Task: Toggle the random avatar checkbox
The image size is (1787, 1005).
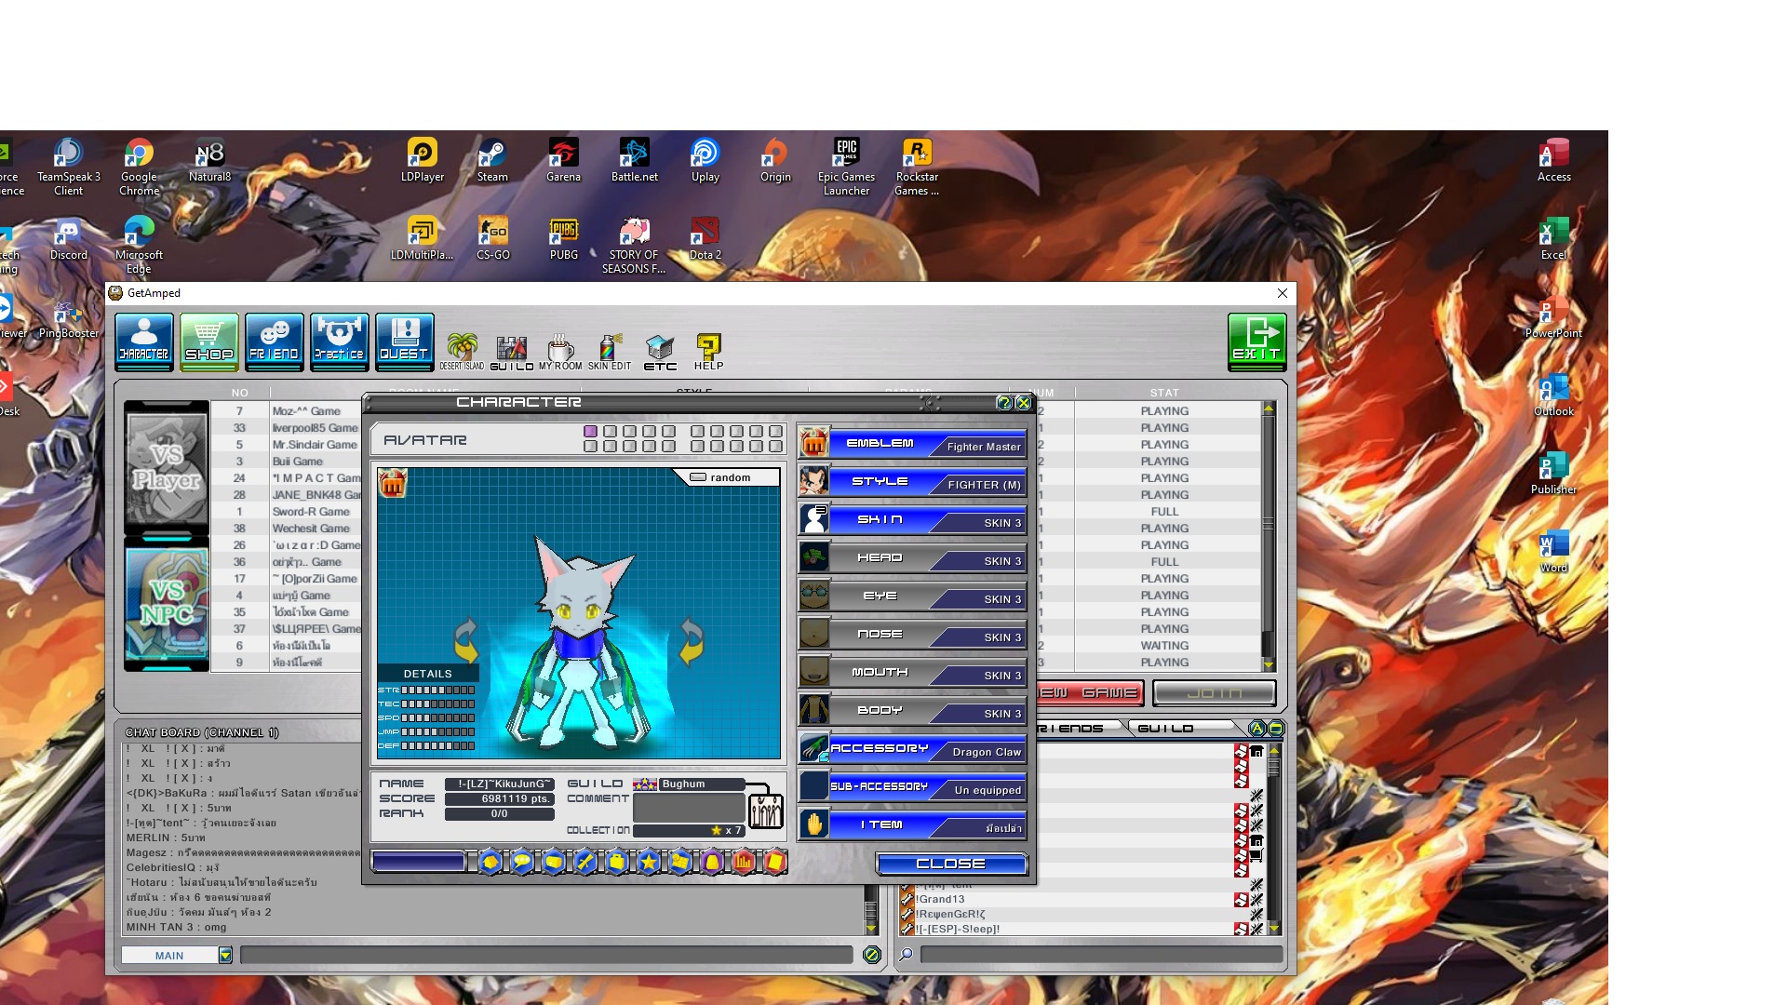Action: 698,477
